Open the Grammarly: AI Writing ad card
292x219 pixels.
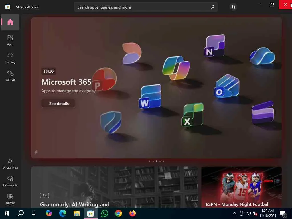(115, 187)
